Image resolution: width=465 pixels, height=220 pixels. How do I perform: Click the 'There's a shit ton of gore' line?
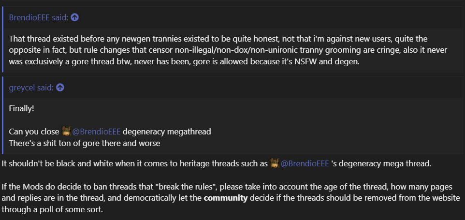(x=85, y=143)
